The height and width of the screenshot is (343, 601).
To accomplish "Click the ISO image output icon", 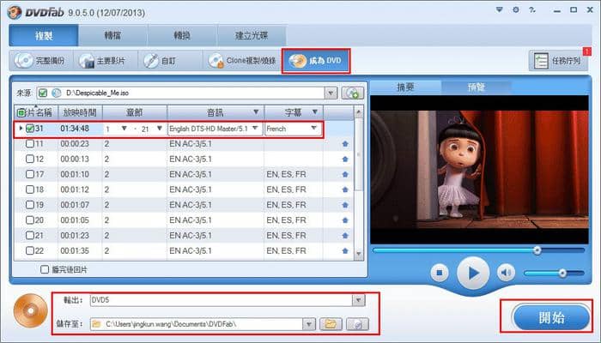I will pos(357,324).
